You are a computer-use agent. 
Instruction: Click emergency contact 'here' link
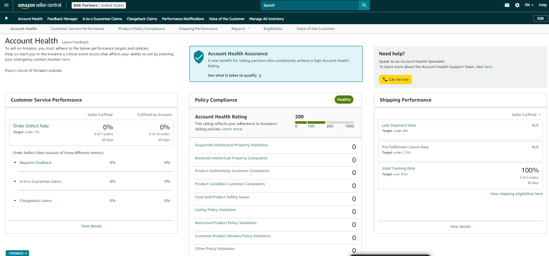click(x=66, y=59)
